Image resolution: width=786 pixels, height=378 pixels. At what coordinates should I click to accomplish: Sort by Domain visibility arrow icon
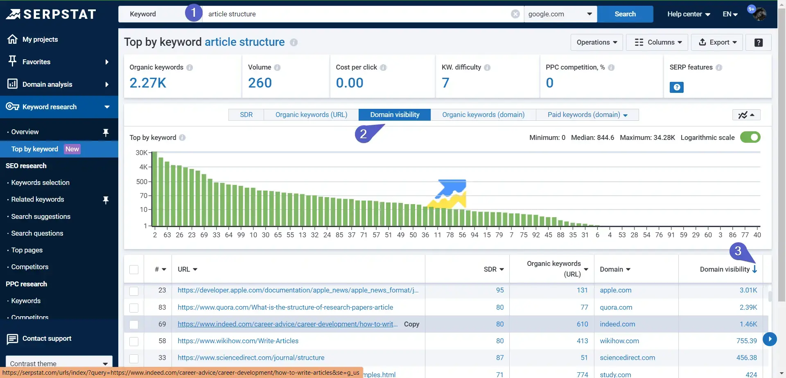[754, 269]
